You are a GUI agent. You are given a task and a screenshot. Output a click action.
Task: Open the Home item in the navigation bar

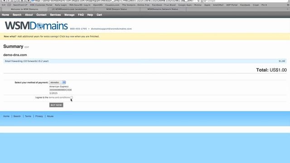pyautogui.click(x=5, y=15)
